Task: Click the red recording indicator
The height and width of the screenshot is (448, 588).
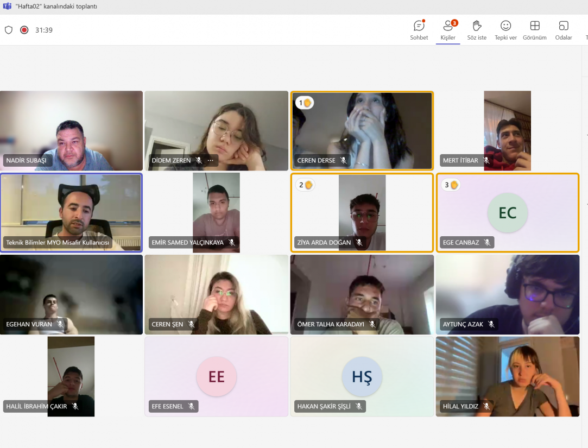Action: 24,30
